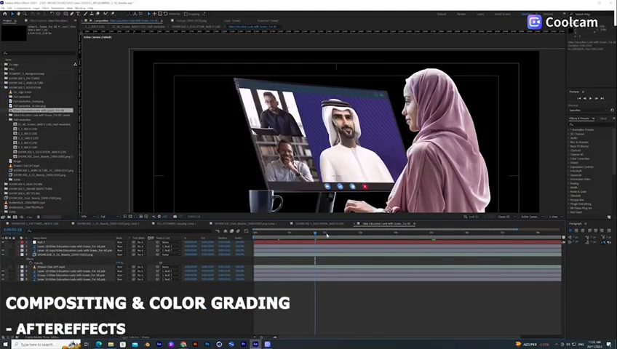Screen dimensions: 617x349
Task: Open the viewer resolution dropdown set to Full
Action: click(108, 217)
